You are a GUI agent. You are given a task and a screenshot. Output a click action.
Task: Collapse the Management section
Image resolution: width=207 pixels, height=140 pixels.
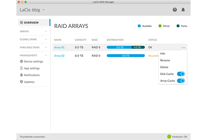click(x=33, y=55)
